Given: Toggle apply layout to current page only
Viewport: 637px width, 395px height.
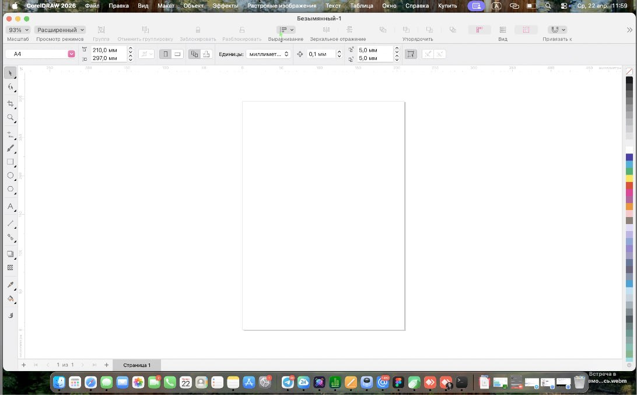Looking at the screenshot, I should pyautogui.click(x=206, y=54).
